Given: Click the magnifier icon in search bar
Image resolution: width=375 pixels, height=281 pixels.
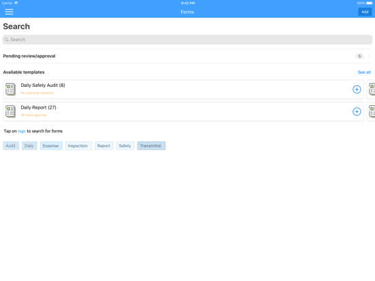Looking at the screenshot, I should pyautogui.click(x=7, y=39).
